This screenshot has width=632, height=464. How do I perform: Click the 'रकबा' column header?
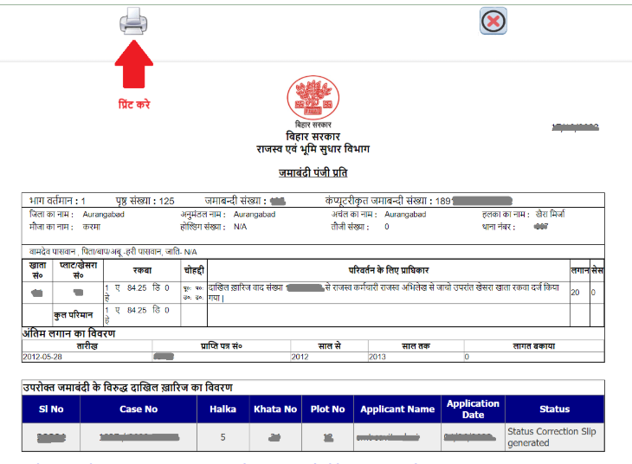click(141, 271)
